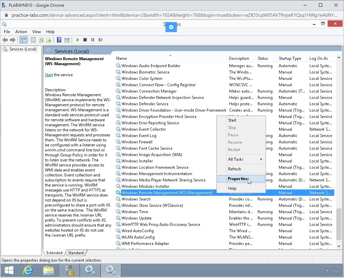This screenshot has height=278, width=344.
Task: Select WMI Performance Adapter service
Action: 225,243
